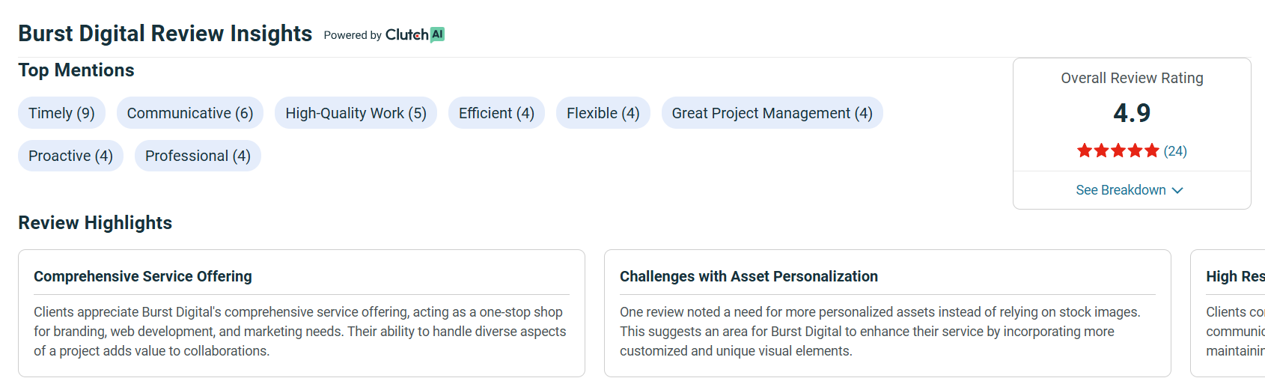Click the Overall Review Rating heading

pyautogui.click(x=1132, y=78)
